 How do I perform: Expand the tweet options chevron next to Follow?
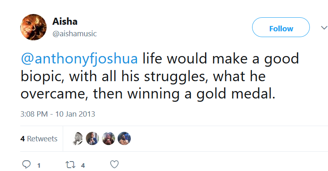click(324, 28)
